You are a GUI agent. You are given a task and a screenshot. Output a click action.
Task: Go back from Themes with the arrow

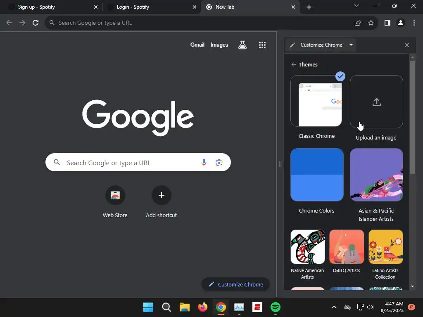[x=294, y=64]
